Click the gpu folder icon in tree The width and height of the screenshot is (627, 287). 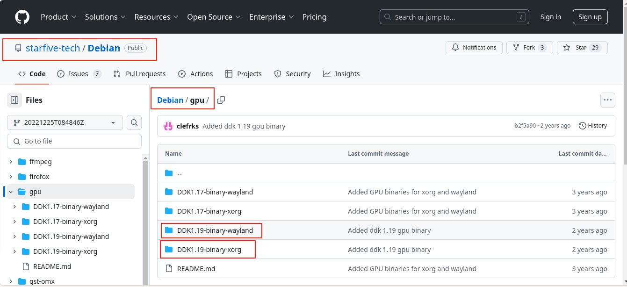coord(22,192)
